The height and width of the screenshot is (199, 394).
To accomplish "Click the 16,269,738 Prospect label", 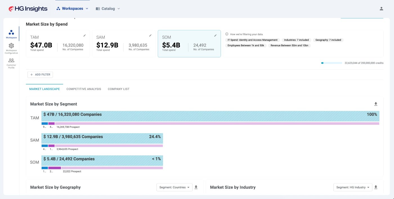I will tap(68, 127).
